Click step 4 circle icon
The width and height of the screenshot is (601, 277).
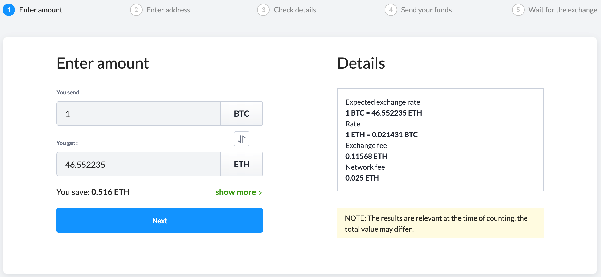pyautogui.click(x=391, y=10)
